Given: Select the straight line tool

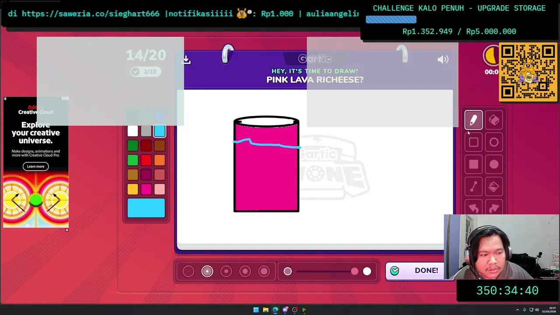Looking at the screenshot, I should pyautogui.click(x=473, y=187).
